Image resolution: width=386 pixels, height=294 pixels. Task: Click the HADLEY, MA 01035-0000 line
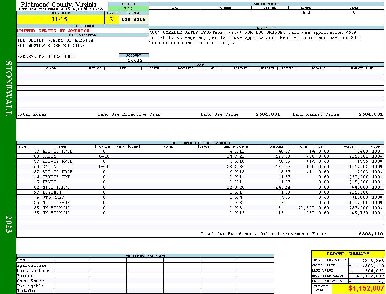tap(46, 57)
